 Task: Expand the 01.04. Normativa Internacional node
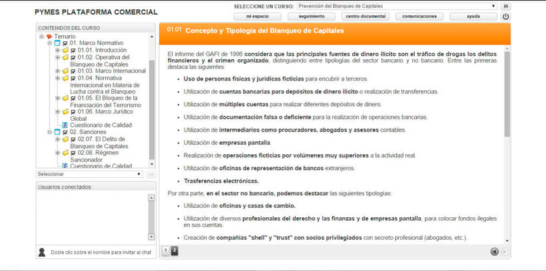tap(57, 78)
